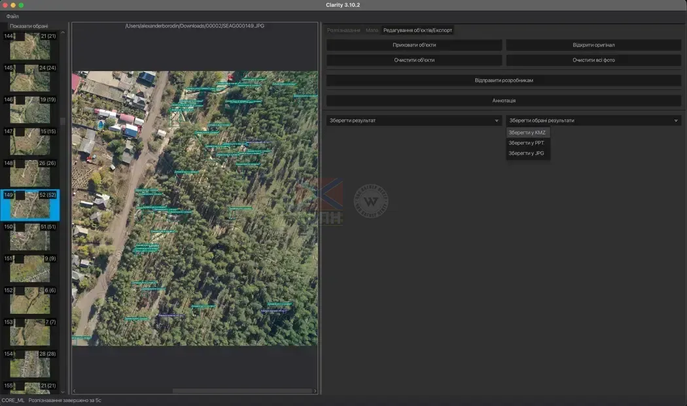Screen dimensions: 687x406
Task: Click the 19 (19) object count label
Action: tap(48, 100)
